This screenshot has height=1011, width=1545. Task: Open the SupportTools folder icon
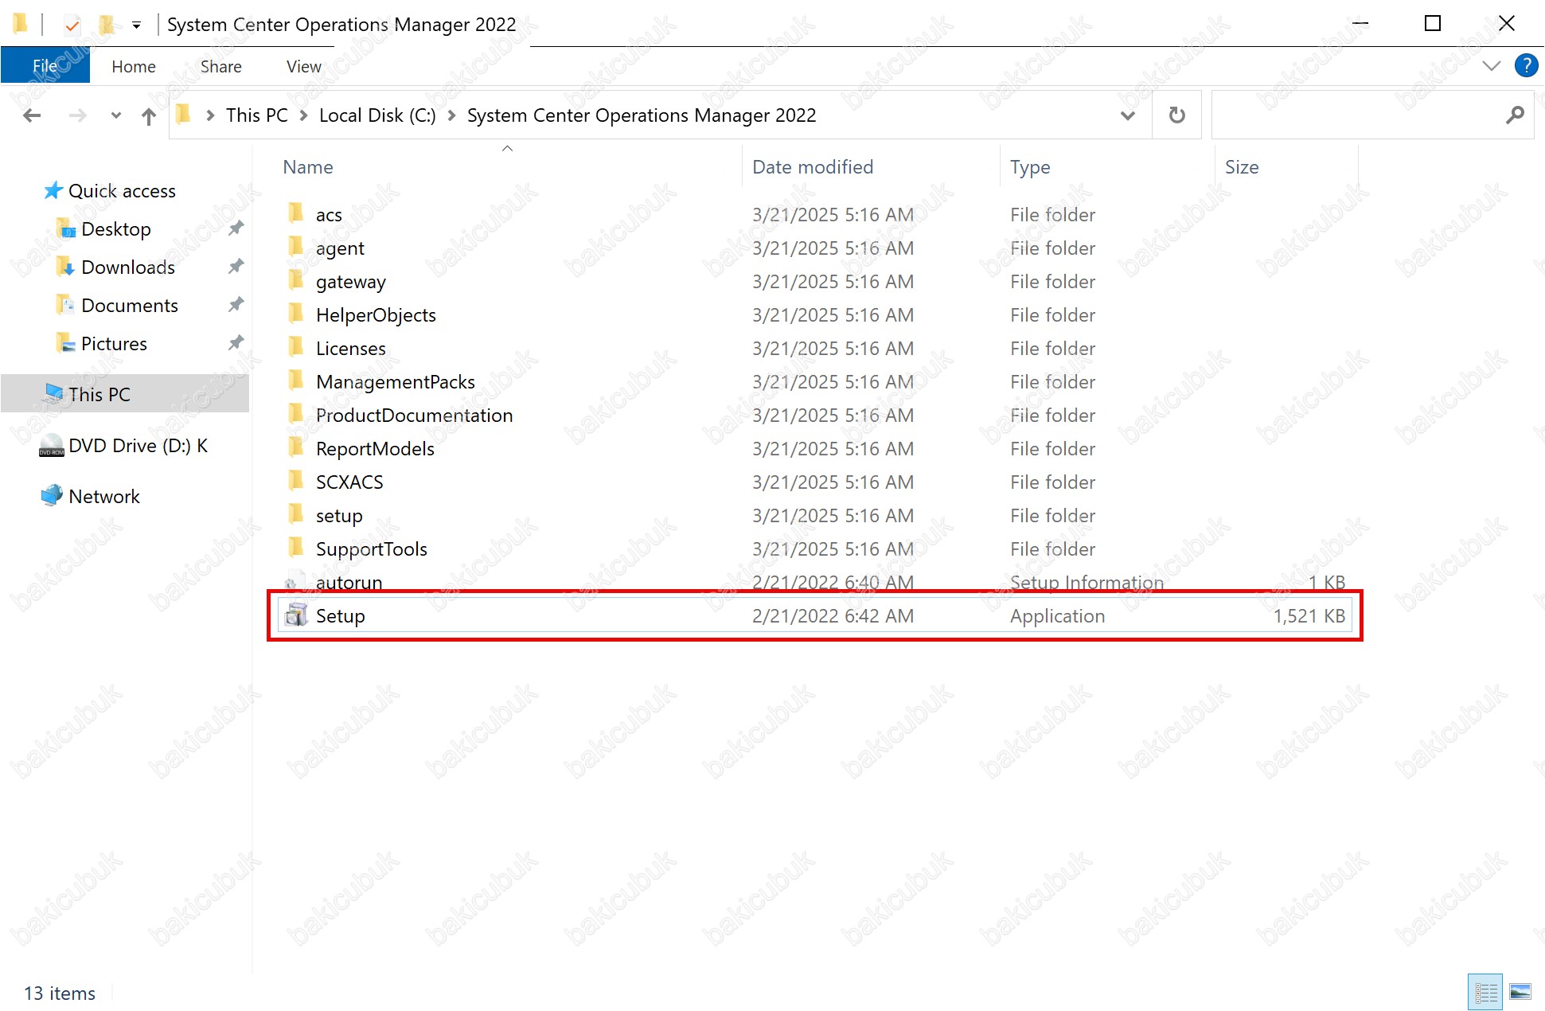(296, 548)
